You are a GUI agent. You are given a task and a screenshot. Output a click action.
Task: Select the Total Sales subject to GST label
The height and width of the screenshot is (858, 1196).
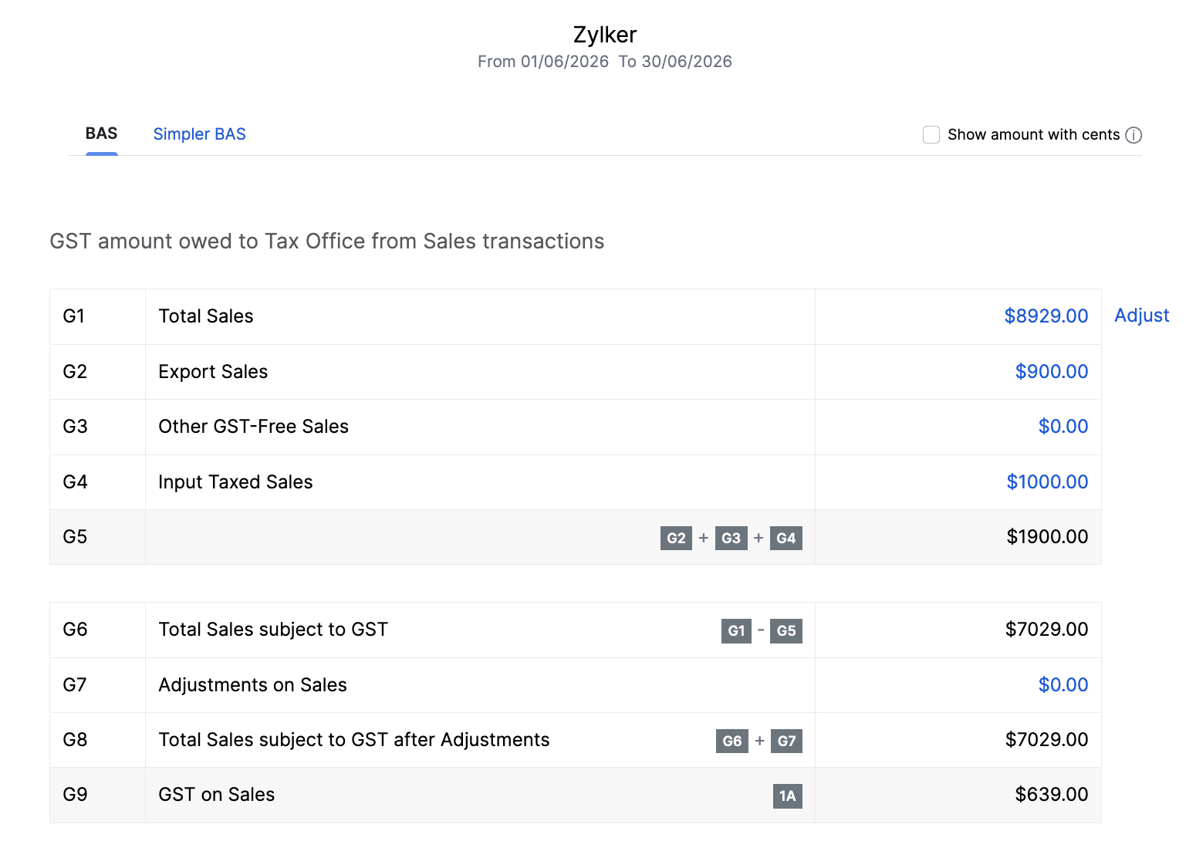(273, 630)
